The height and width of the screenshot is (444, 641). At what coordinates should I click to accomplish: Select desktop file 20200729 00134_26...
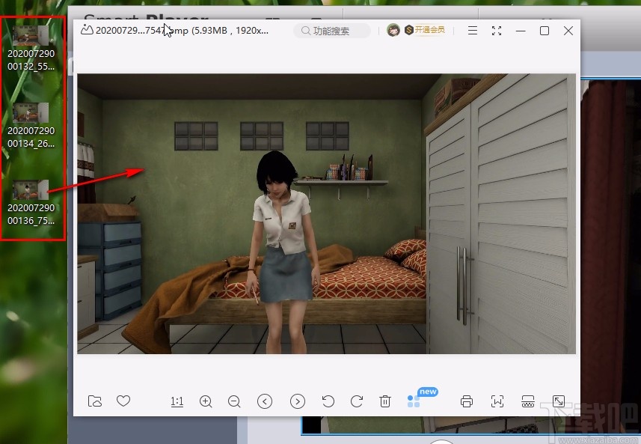[x=31, y=126]
